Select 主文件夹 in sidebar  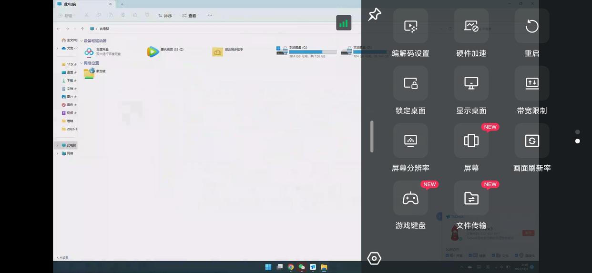click(x=70, y=40)
